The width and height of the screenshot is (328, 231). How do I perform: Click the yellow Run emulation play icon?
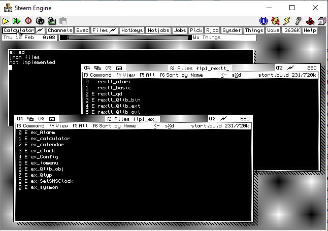pos(5,21)
